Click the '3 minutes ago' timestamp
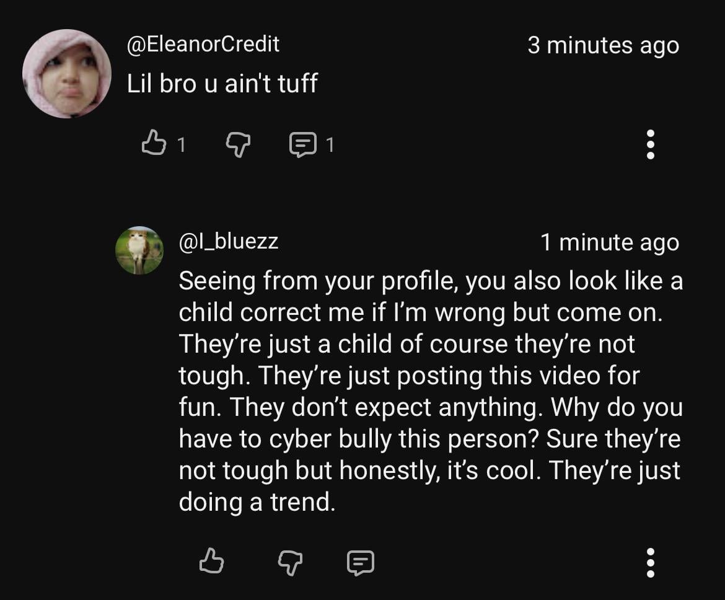This screenshot has height=600, width=725. 603,45
